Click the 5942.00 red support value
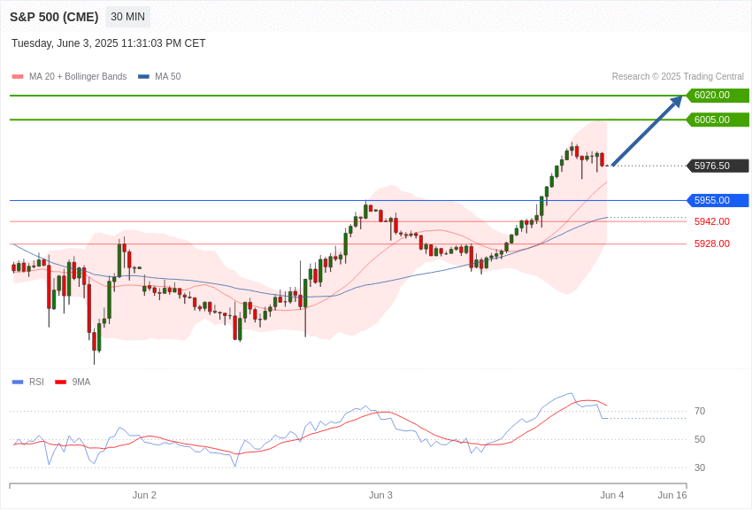 pos(711,221)
